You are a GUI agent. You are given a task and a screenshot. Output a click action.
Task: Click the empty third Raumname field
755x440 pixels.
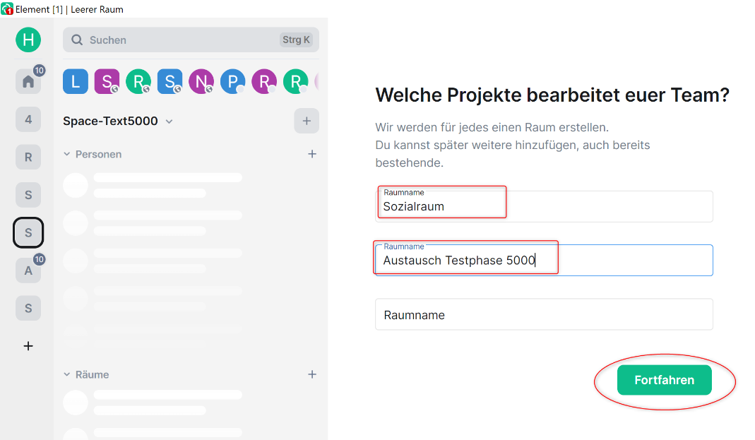pos(544,315)
